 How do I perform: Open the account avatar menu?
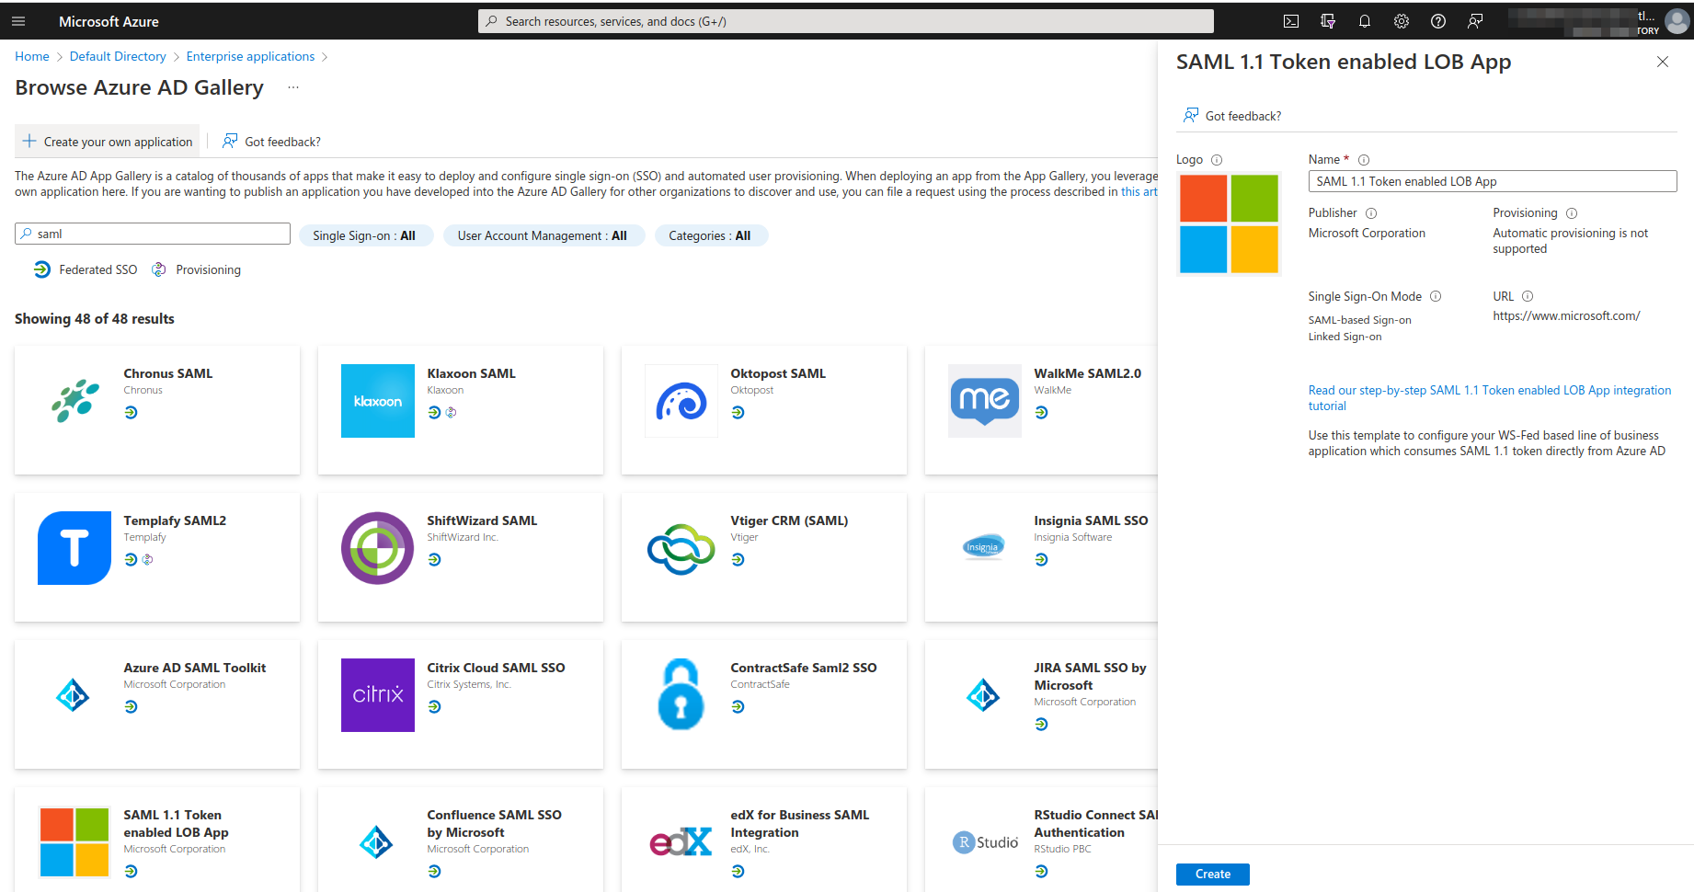[x=1677, y=21]
